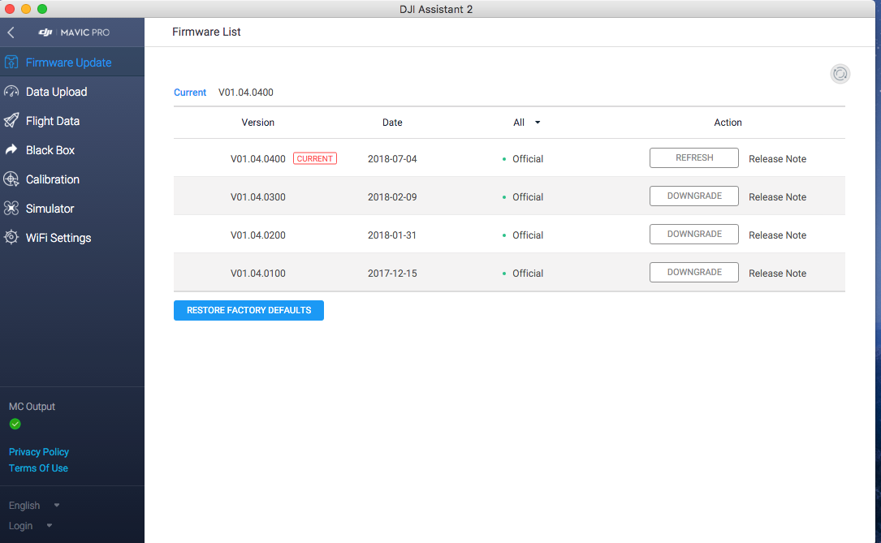
Task: Select version V01.04.0400 in the list
Action: point(258,159)
